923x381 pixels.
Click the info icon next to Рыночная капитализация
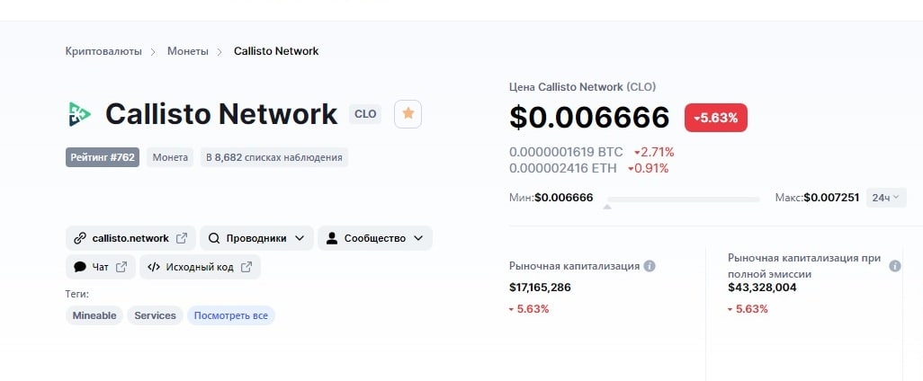[x=650, y=266]
